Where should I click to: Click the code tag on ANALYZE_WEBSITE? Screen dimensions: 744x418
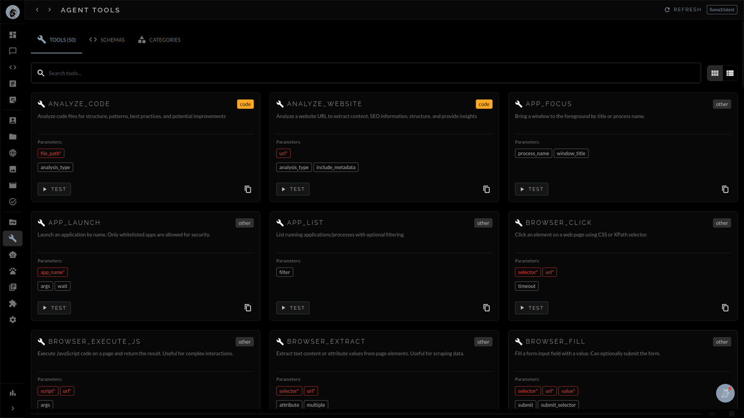484,104
